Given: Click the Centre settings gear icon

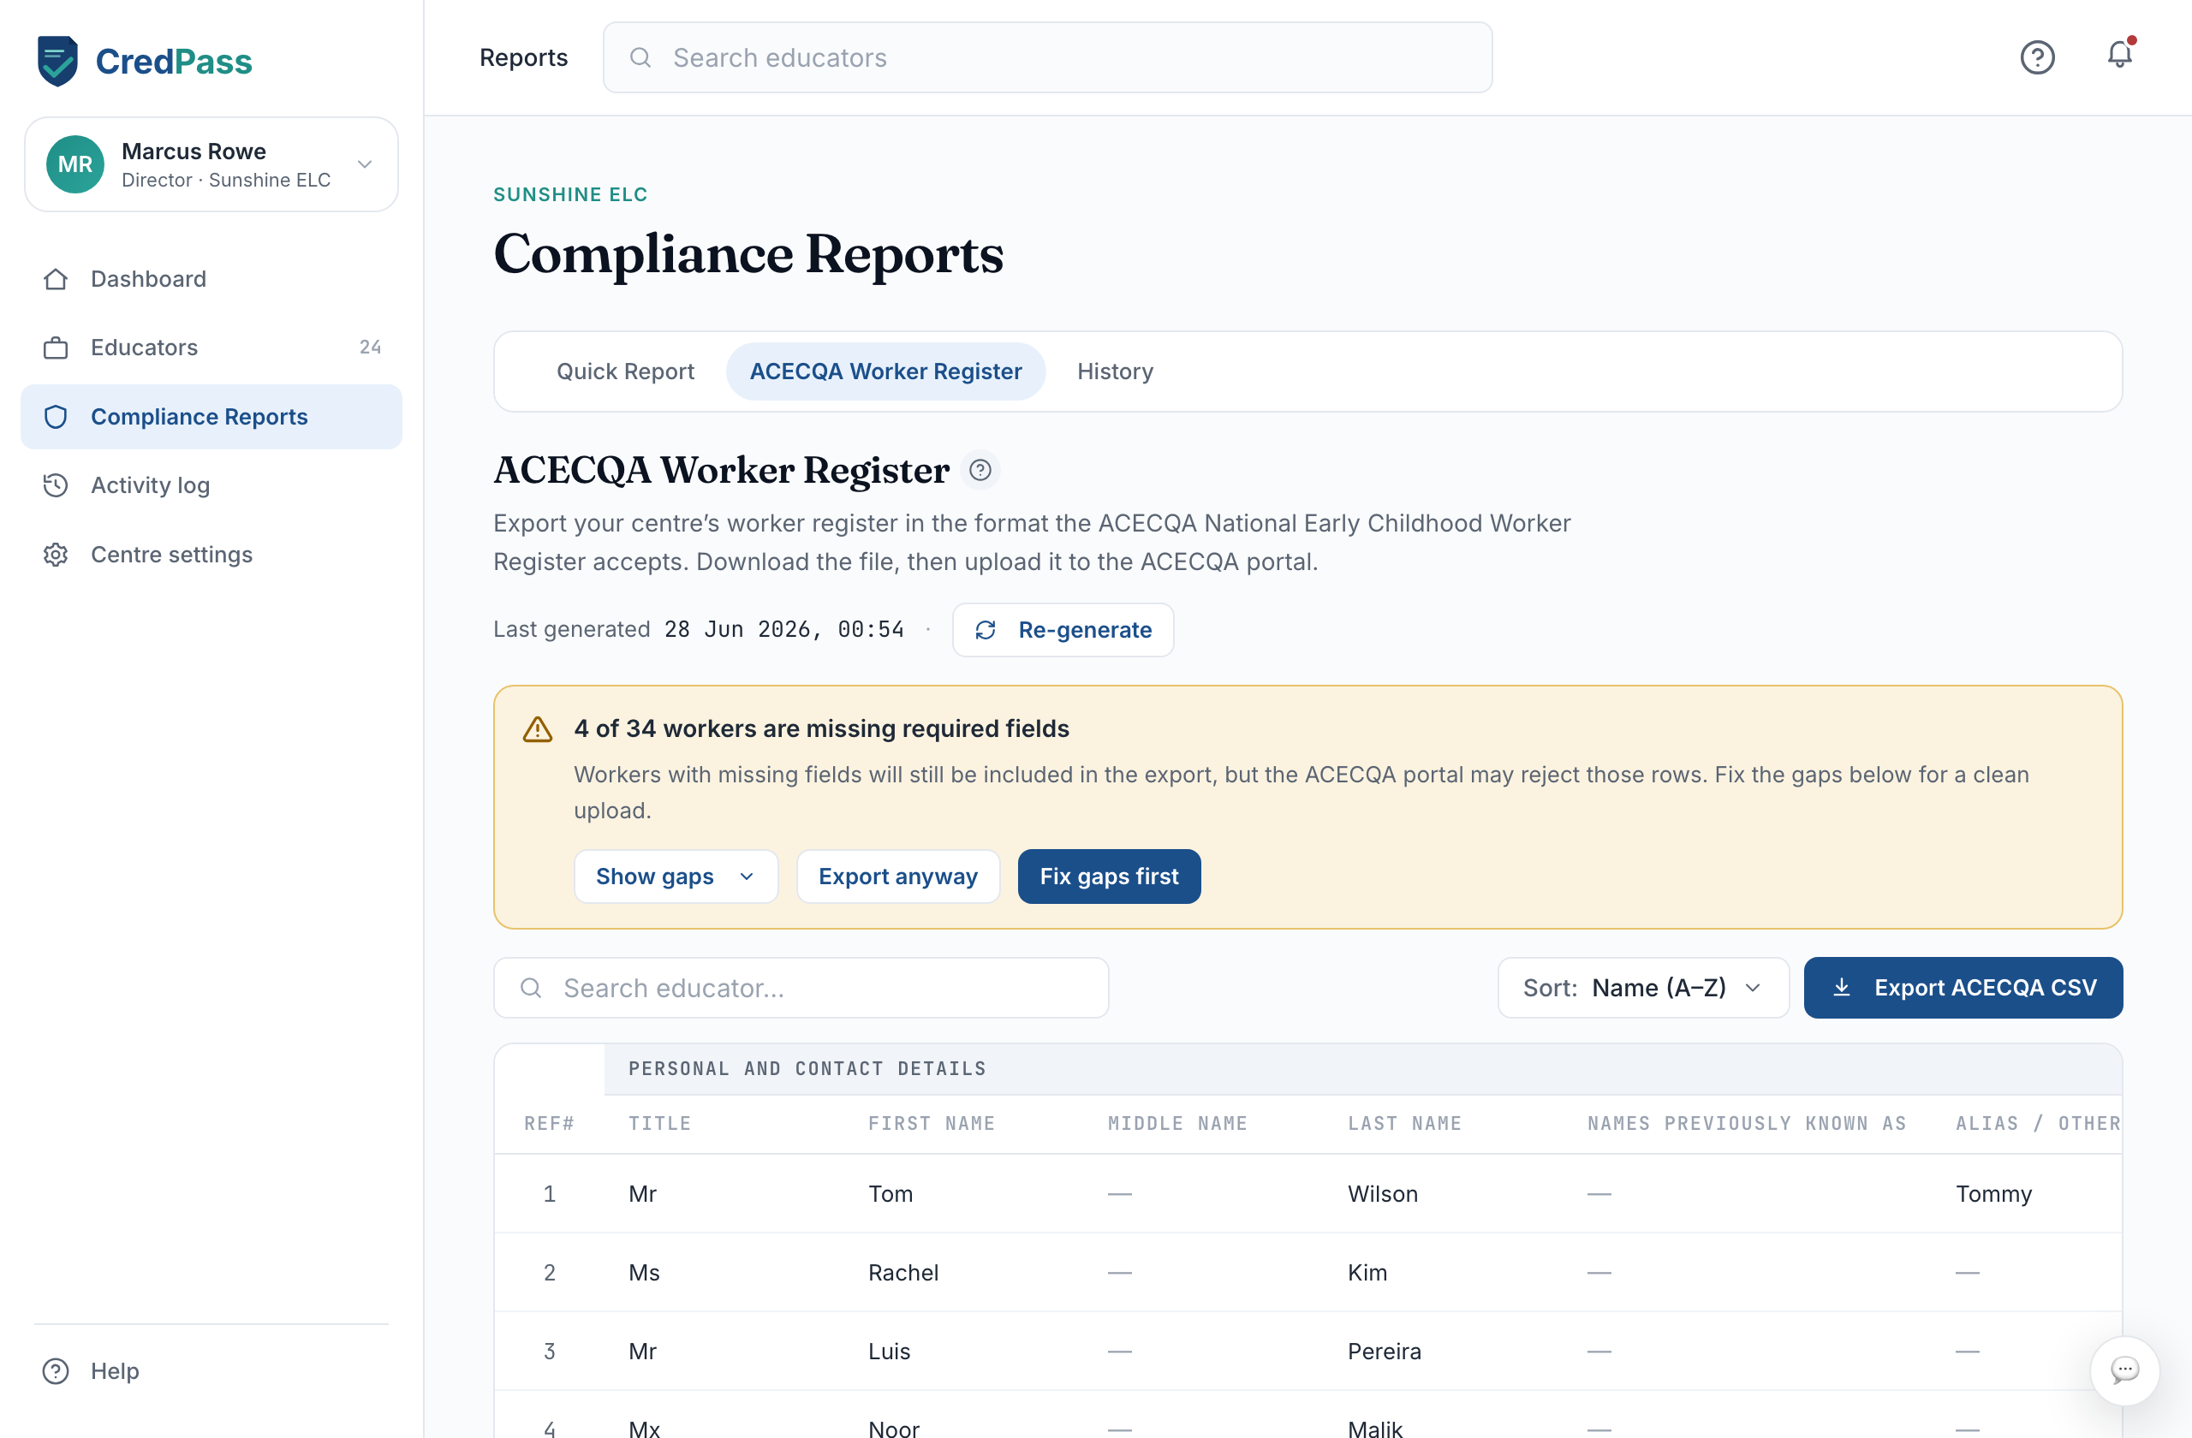Looking at the screenshot, I should [x=56, y=554].
